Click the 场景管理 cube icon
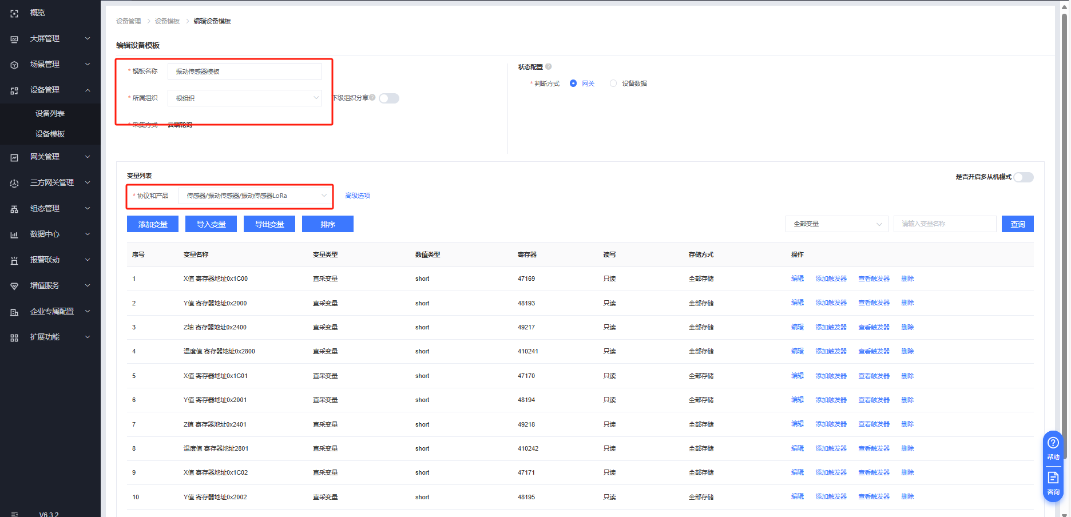This screenshot has height=517, width=1071. [x=14, y=65]
